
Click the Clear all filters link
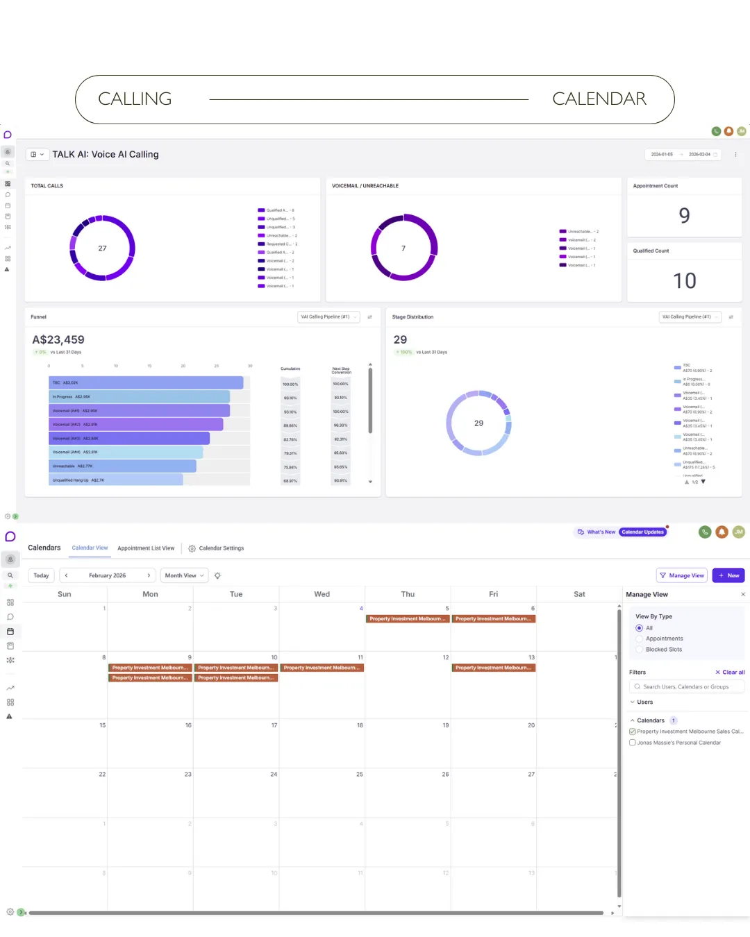click(730, 673)
